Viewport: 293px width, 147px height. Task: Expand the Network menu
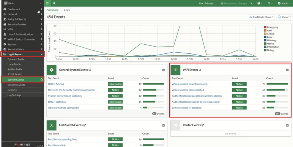(x=23, y=14)
